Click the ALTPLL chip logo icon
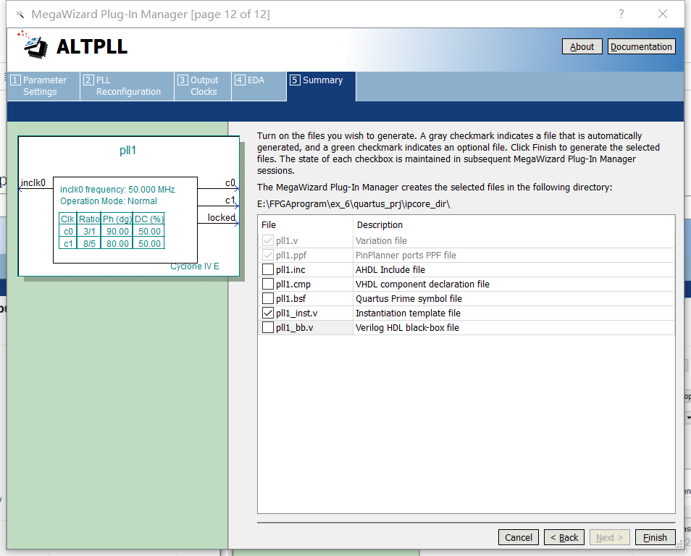 point(33,46)
